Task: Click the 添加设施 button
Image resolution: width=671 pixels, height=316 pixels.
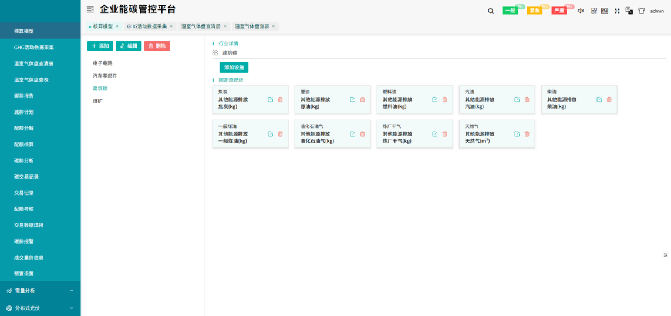Action: pyautogui.click(x=234, y=68)
